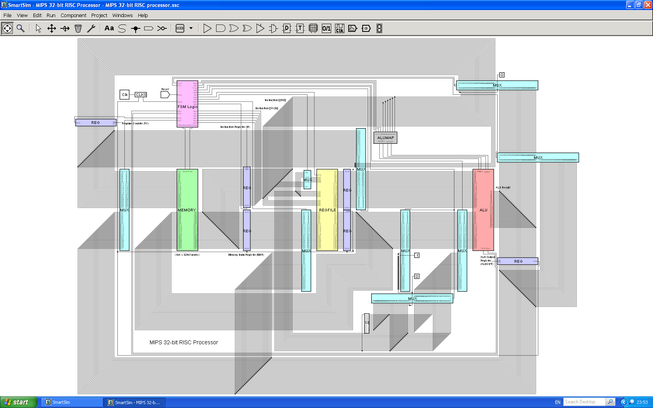Image resolution: width=653 pixels, height=408 pixels.
Task: Select the multiplexer component icon
Action: pos(274,28)
